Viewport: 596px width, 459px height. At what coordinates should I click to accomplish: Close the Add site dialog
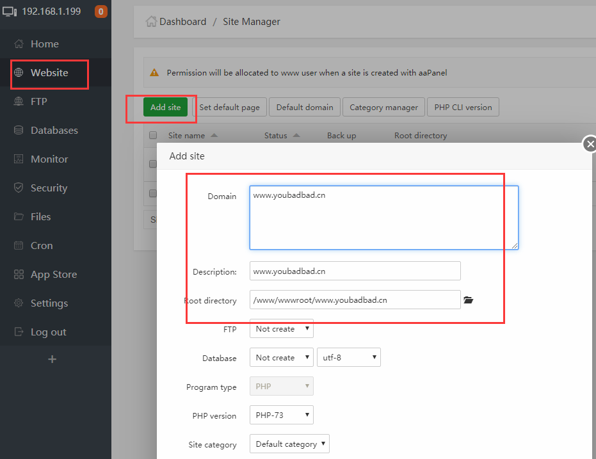[590, 144]
